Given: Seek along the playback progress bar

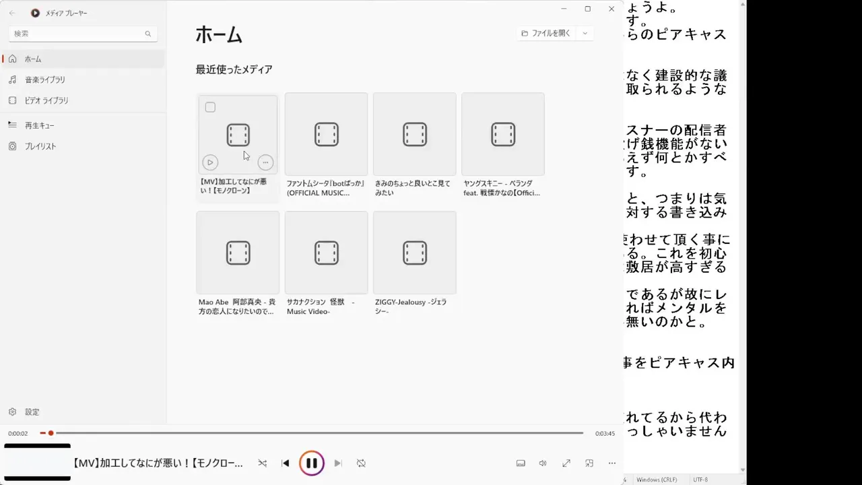Looking at the screenshot, I should (312, 433).
